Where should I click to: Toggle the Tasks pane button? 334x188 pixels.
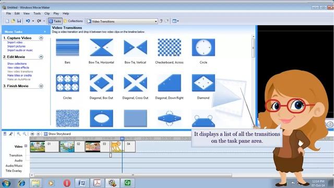coord(55,21)
